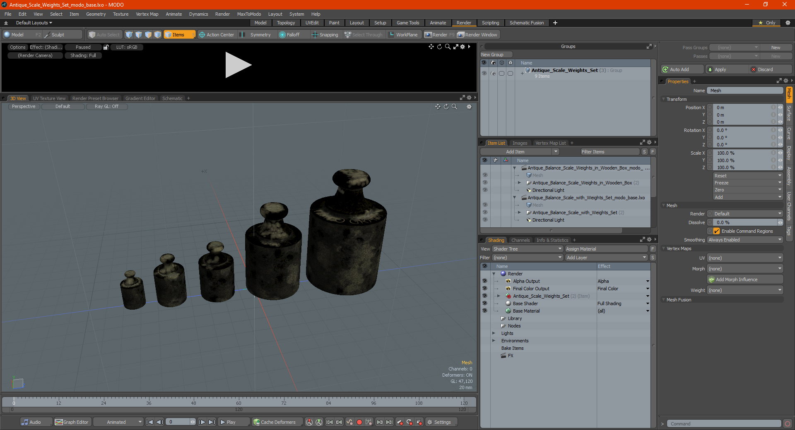
Task: Click the Options button in render preview
Action: (18, 47)
